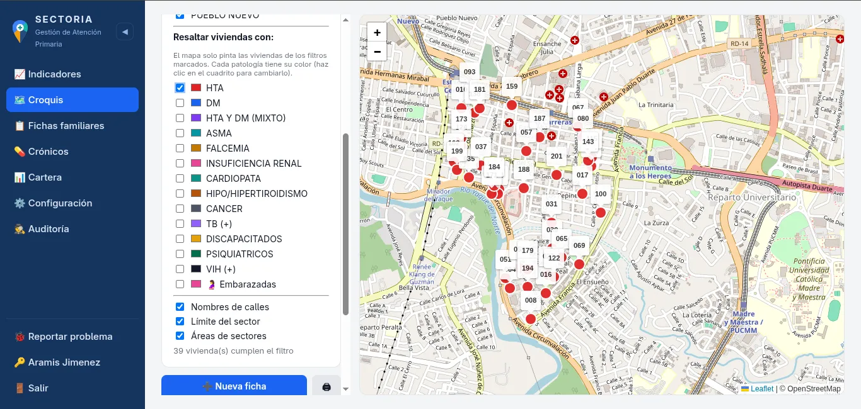This screenshot has width=861, height=409.
Task: Click map marker labeled 037
Action: click(481, 147)
